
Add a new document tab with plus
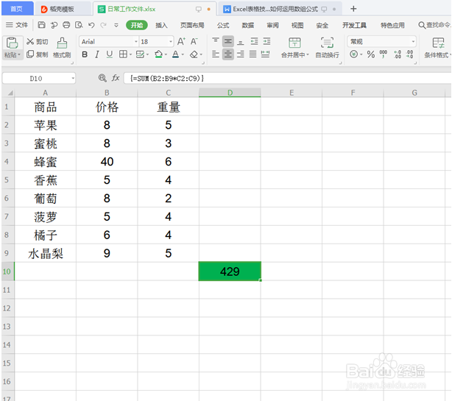353,9
